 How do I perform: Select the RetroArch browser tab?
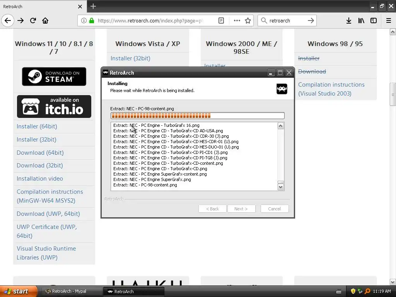click(x=43, y=6)
